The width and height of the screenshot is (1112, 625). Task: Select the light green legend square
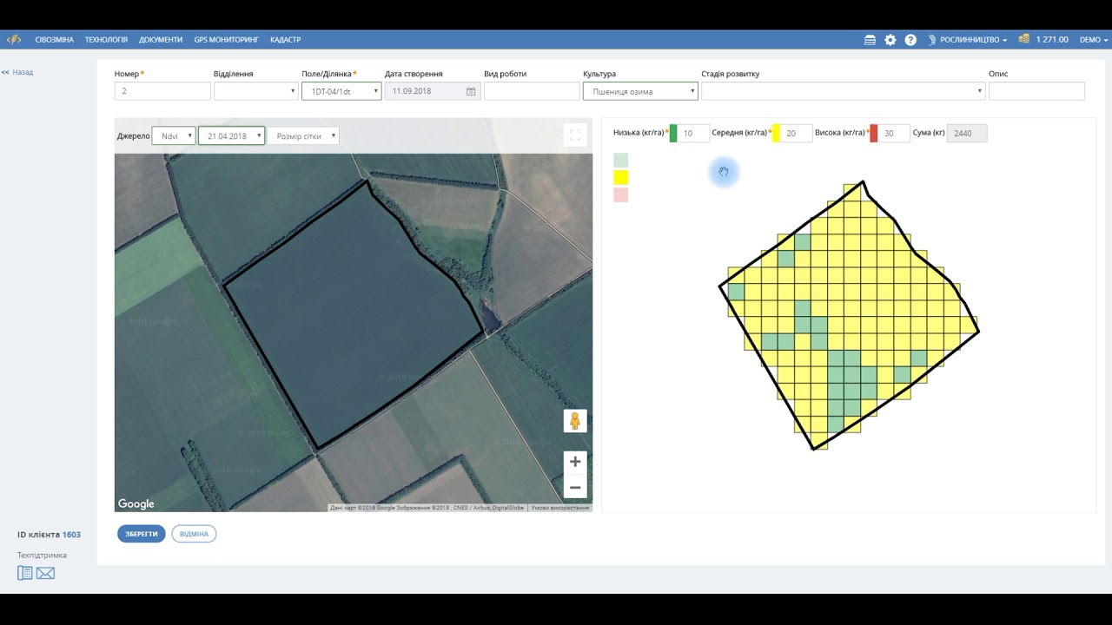[x=620, y=160]
